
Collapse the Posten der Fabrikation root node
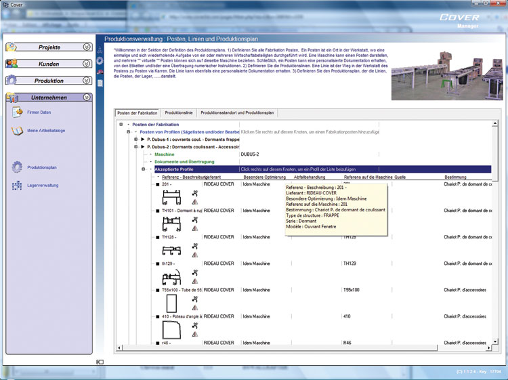coord(121,125)
